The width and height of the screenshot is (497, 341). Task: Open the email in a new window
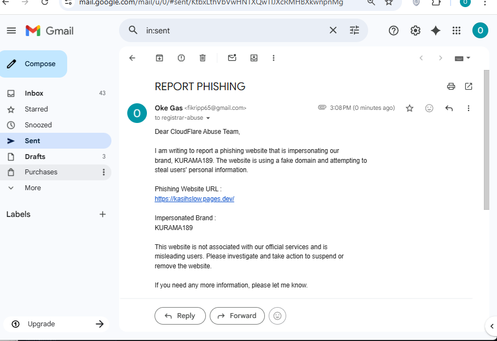click(469, 86)
